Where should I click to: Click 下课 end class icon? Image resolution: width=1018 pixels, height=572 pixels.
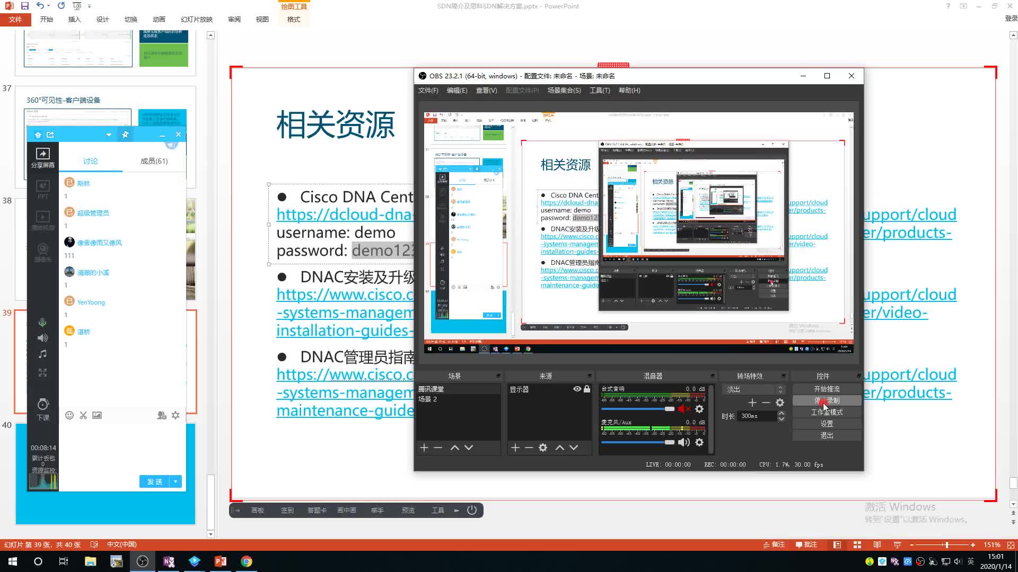43,409
